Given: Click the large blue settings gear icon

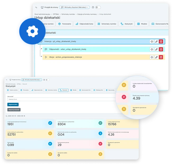Looking at the screenshot, I should pos(33,31).
